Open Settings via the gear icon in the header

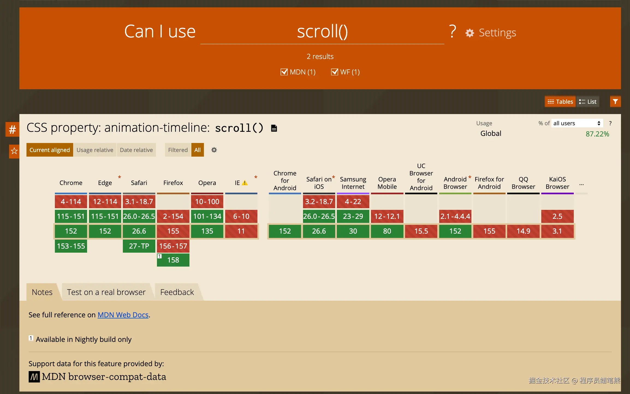point(470,33)
